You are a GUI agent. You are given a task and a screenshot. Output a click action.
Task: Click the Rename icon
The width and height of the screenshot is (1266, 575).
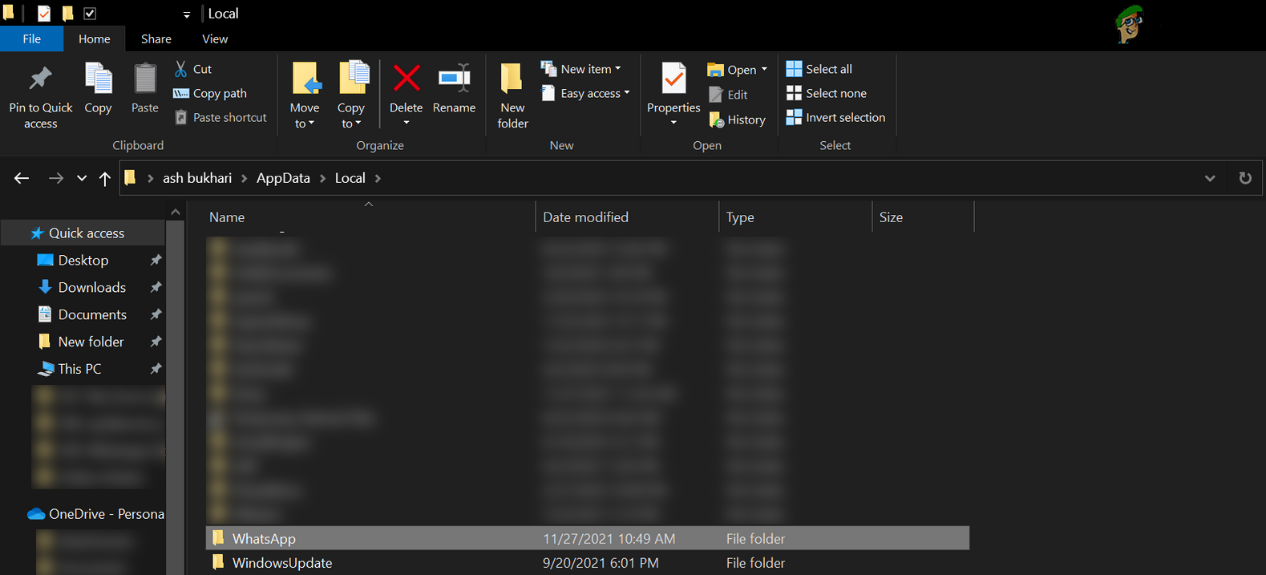(454, 78)
